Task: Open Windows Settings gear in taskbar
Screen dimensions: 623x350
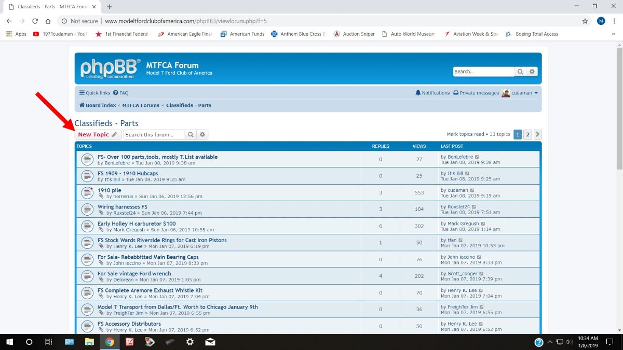Action: tap(190, 342)
